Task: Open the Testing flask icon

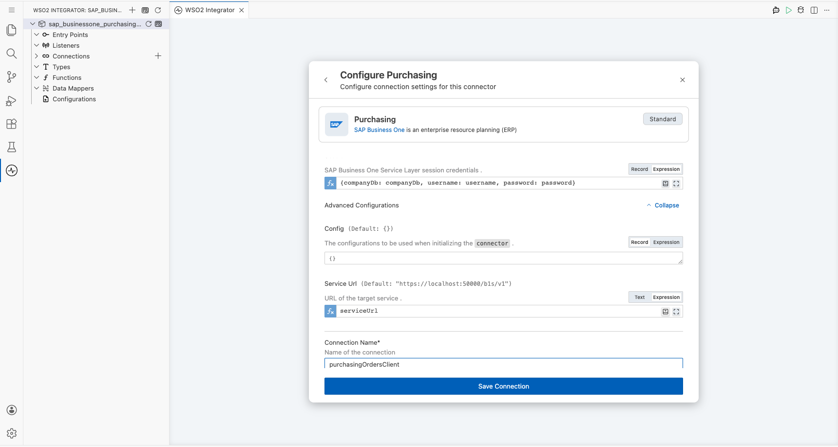Action: tap(12, 147)
